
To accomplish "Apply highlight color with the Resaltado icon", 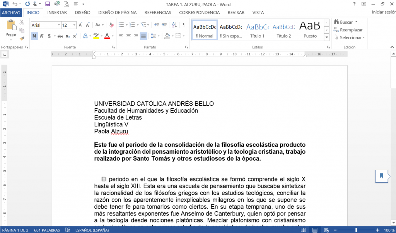I will 96,36.
